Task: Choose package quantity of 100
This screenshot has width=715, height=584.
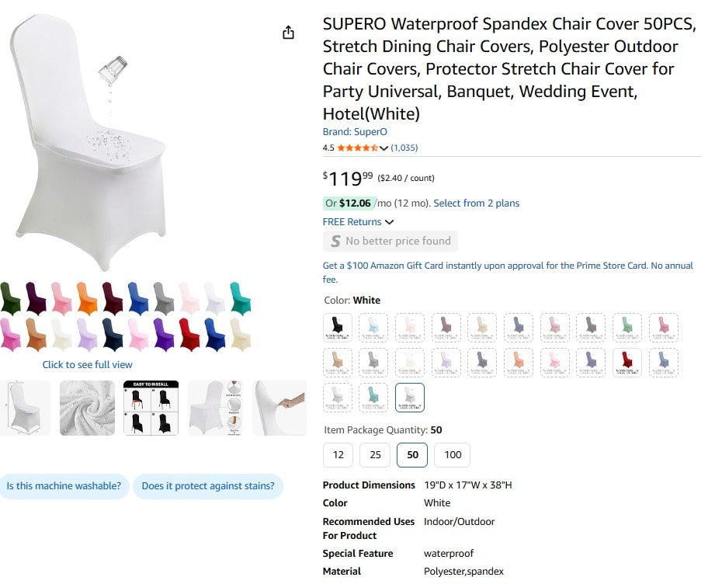Action: pyautogui.click(x=453, y=455)
